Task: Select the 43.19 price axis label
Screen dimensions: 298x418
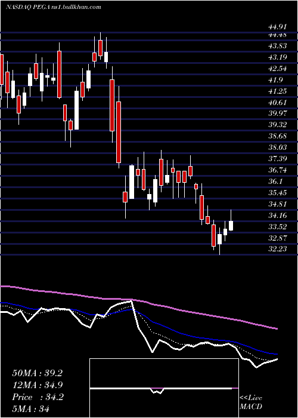Action: click(277, 57)
